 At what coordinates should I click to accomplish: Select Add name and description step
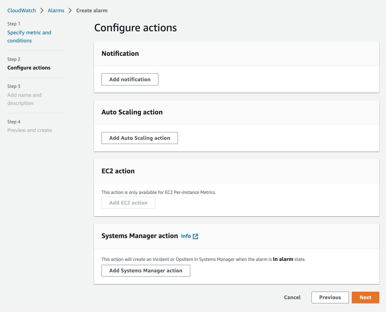point(24,99)
